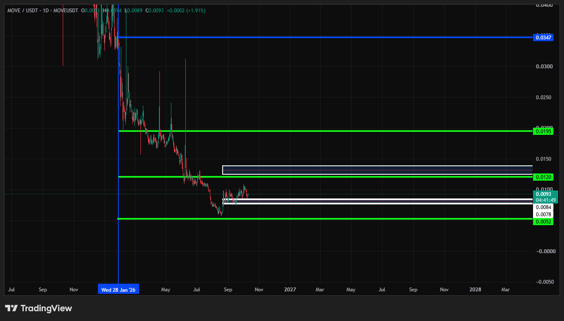Select the green horizontal line at 0.0195
Screen dimensions: 564x321
point(325,131)
